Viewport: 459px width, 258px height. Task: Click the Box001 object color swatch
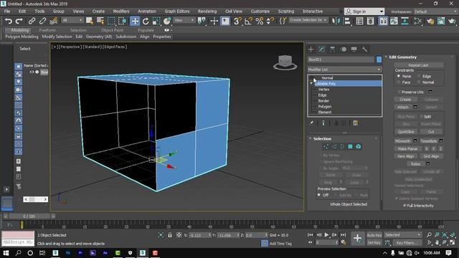(x=379, y=59)
